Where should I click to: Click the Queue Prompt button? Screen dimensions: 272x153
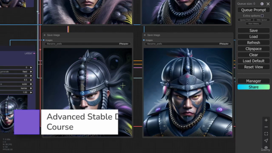(253, 10)
